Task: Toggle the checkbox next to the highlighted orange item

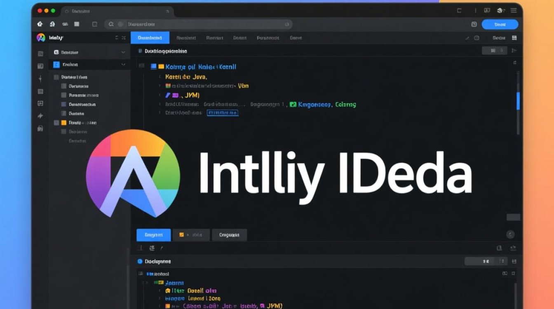Action: click(x=57, y=122)
